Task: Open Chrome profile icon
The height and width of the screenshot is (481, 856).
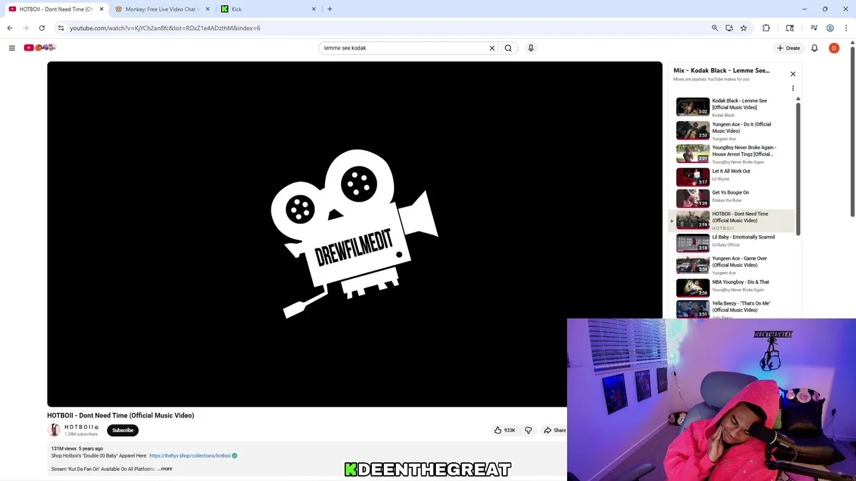Action: tap(830, 28)
